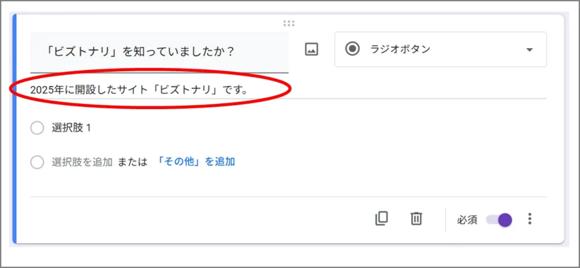Screen dimensions: 580x268
Task: Duplicate the question with the copy icon
Action: click(x=382, y=219)
